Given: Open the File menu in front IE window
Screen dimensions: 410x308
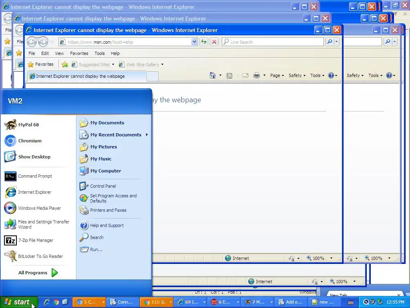Looking at the screenshot, I should (x=32, y=53).
